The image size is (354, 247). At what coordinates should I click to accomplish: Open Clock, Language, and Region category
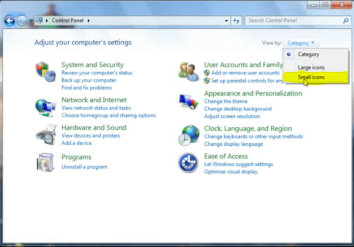248,129
